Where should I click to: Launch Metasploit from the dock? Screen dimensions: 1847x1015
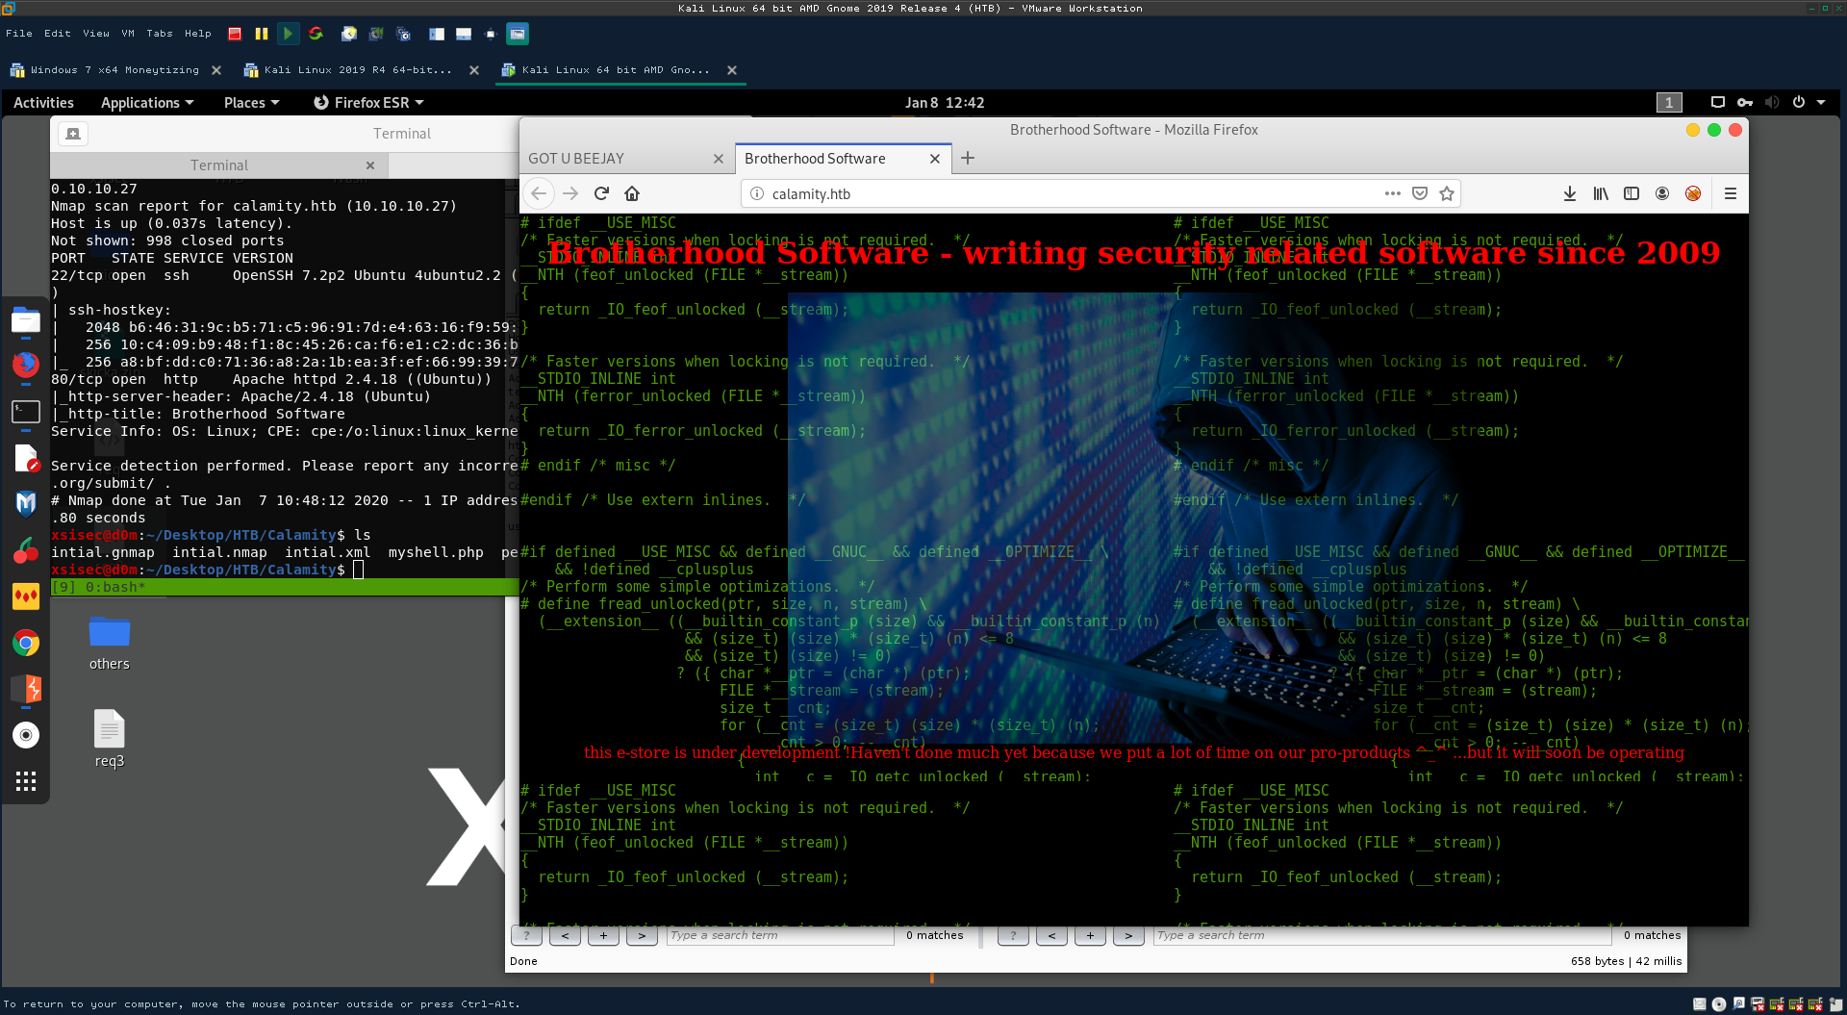click(26, 503)
